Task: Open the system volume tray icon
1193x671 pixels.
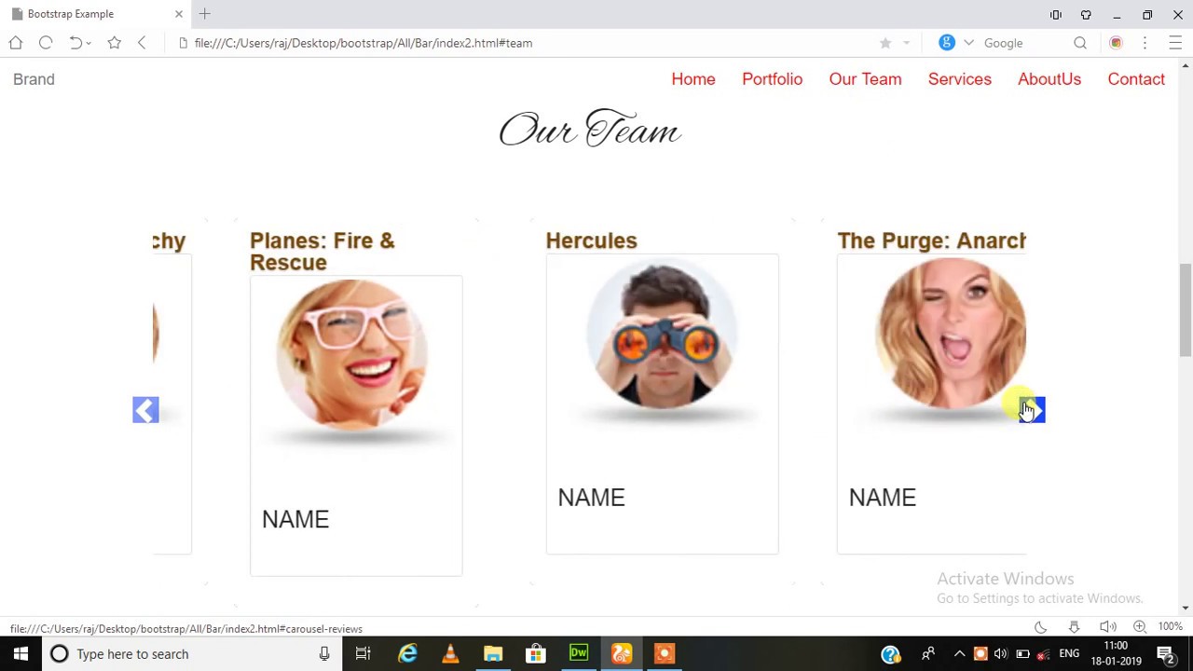Action: click(x=1001, y=654)
